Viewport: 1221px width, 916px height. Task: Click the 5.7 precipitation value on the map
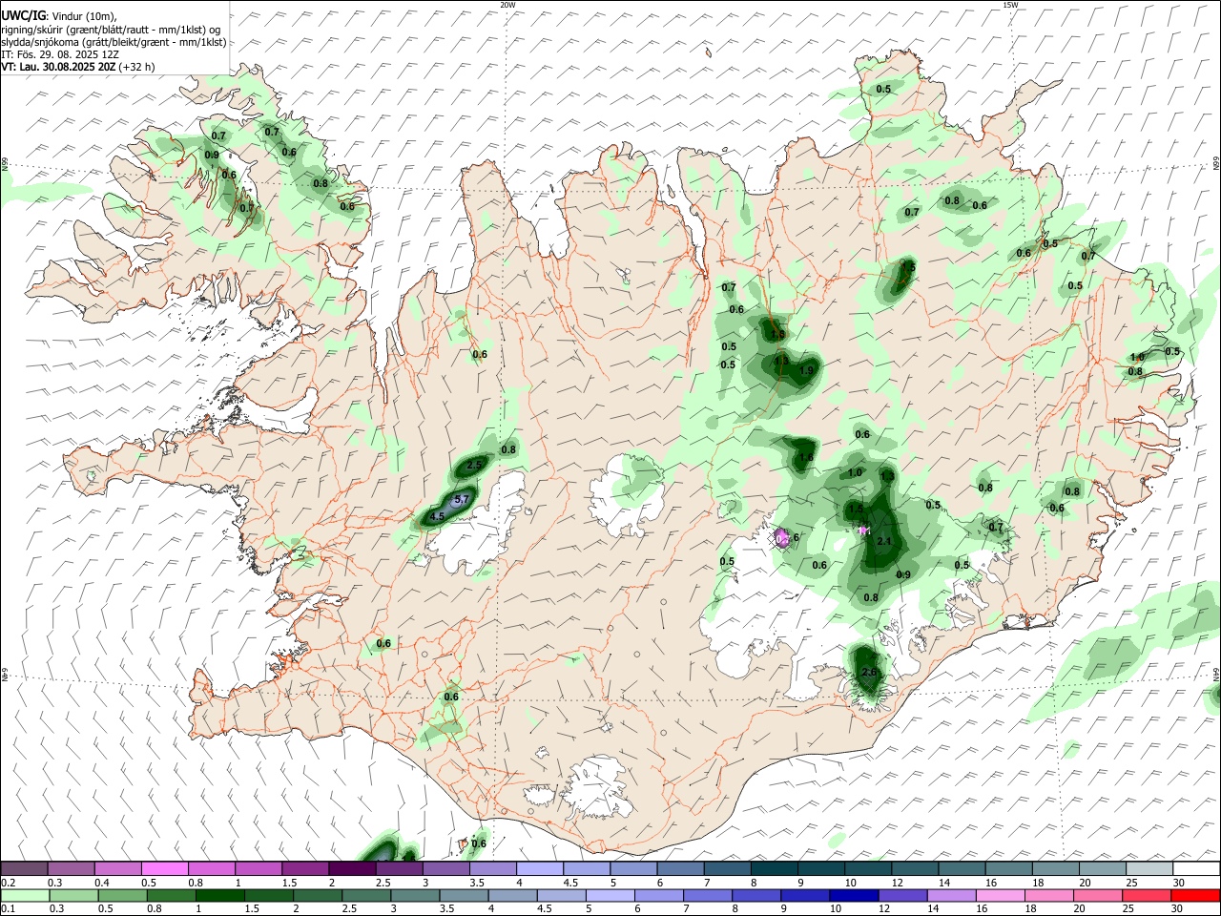click(462, 500)
